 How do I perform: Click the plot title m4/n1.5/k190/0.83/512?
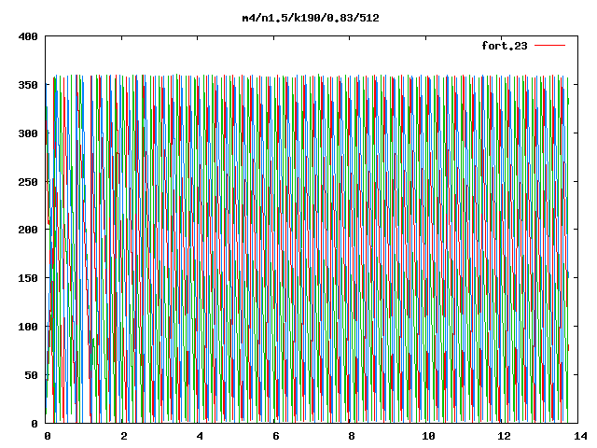[x=311, y=18]
